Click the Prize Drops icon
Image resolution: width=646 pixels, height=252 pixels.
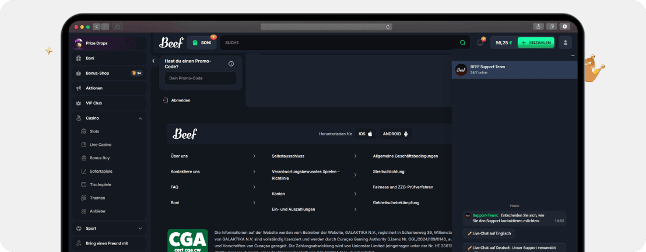click(x=78, y=43)
